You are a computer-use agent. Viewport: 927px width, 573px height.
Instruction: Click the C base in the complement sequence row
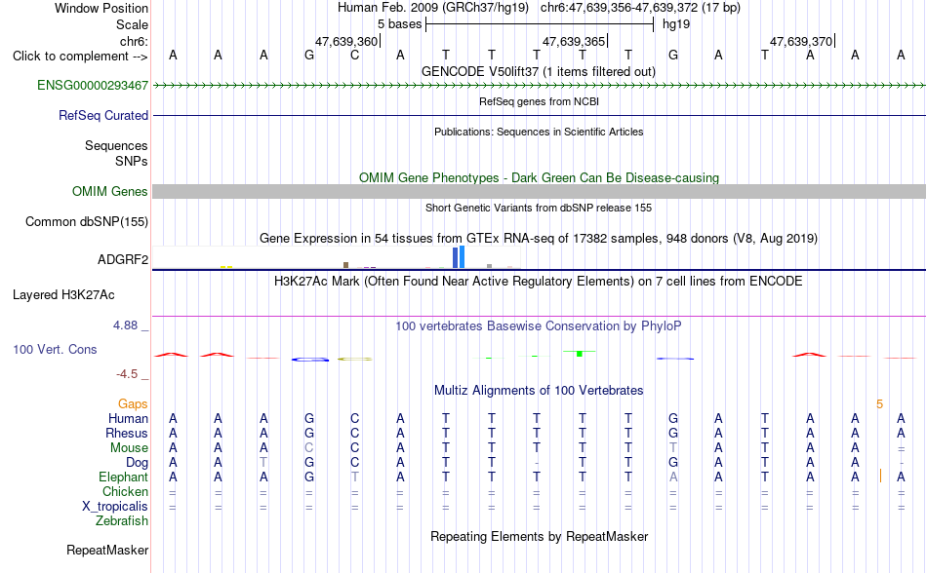tap(355, 56)
